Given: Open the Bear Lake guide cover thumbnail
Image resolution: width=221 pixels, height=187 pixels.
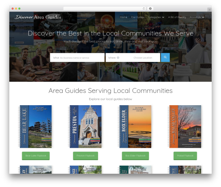Looking at the screenshot, I should click(x=35, y=126).
